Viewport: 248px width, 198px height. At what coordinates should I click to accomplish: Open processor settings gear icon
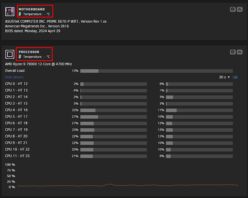[x=233, y=52]
